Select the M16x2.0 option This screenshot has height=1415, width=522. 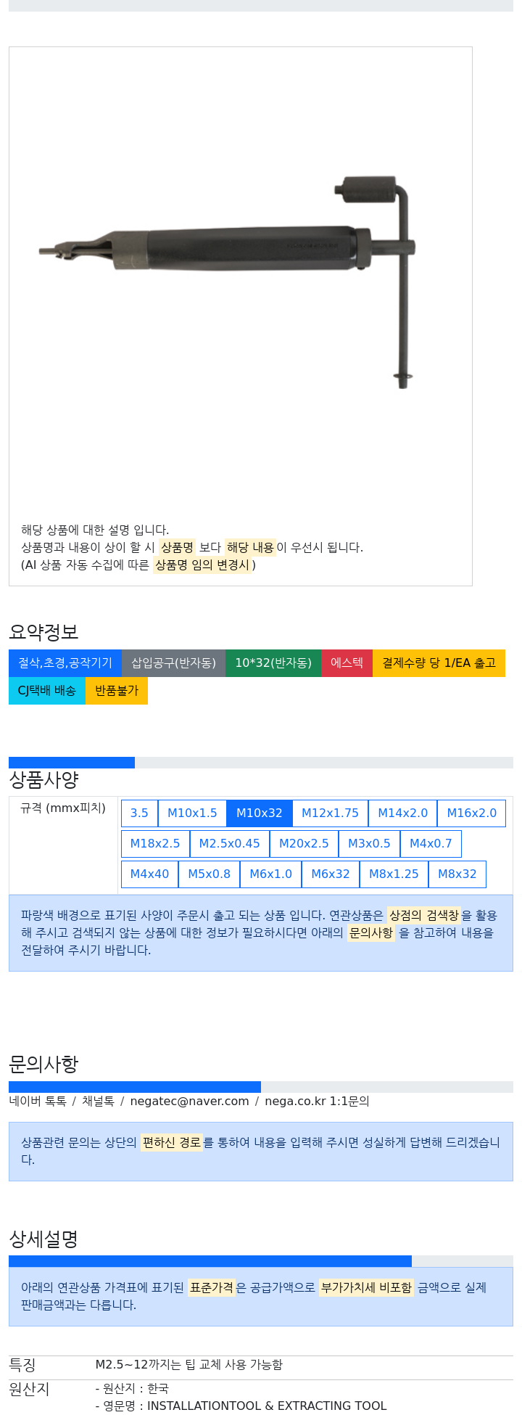pyautogui.click(x=471, y=813)
